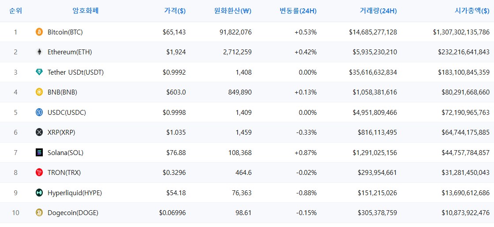Image resolution: width=494 pixels, height=227 pixels.
Task: Select Solana change +0.87%
Action: pos(306,153)
